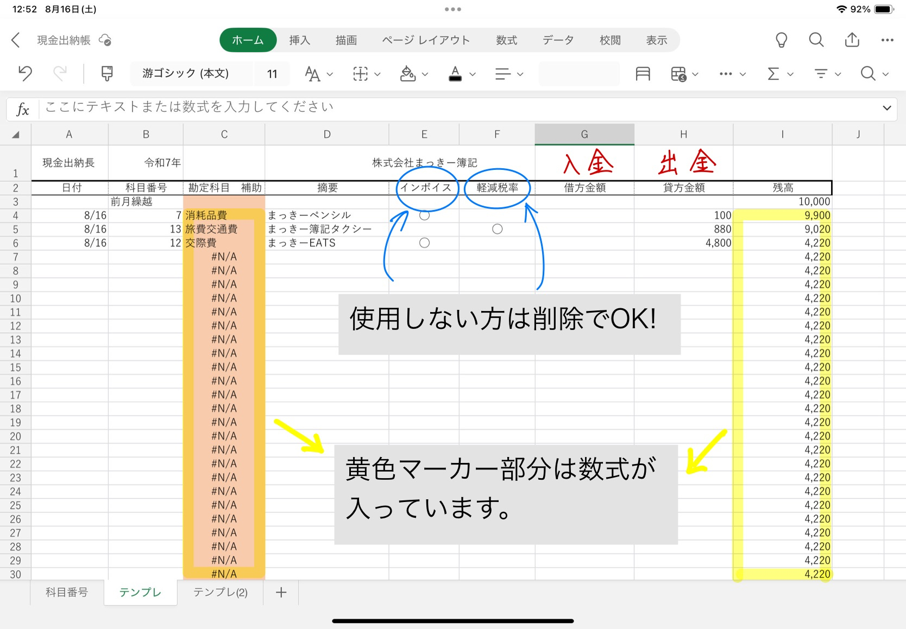The image size is (906, 629).
Task: Tap the find magnifier in the ribbon
Action: coord(868,74)
